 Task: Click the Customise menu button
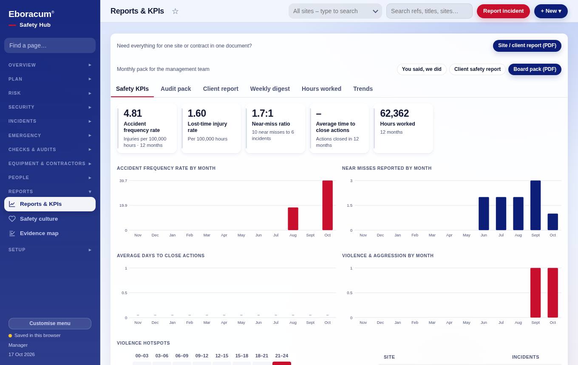[50, 323]
